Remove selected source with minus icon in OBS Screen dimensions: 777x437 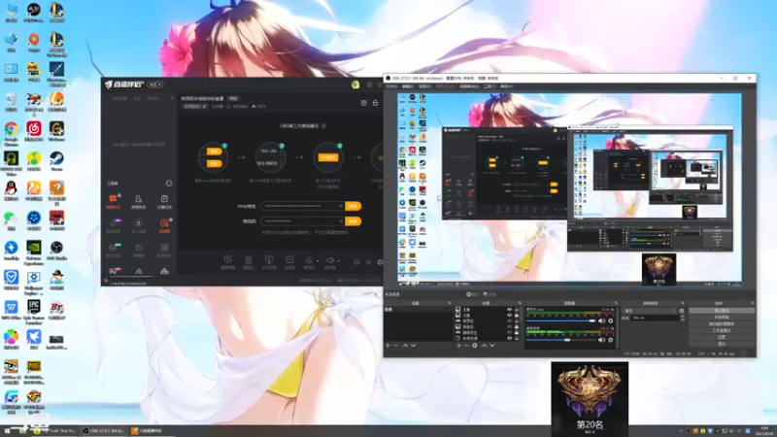(467, 346)
